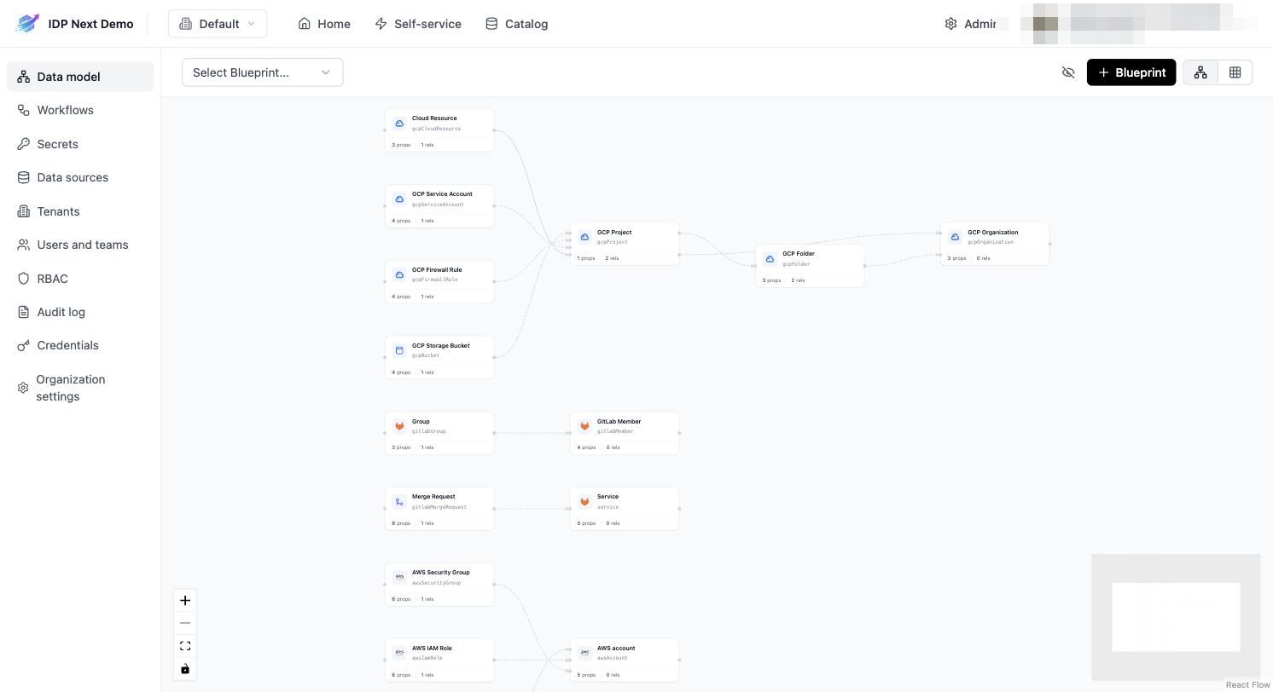Open the Admin settings link

(971, 24)
